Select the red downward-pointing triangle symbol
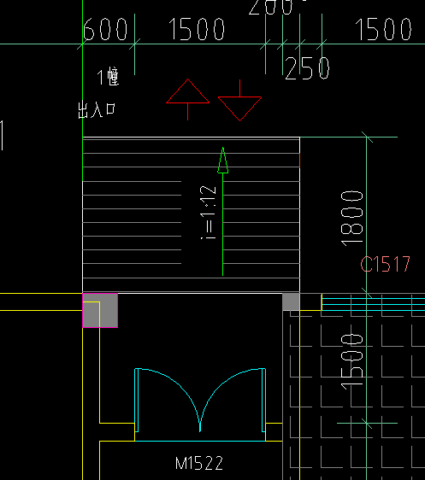425x480 pixels. pyautogui.click(x=239, y=101)
